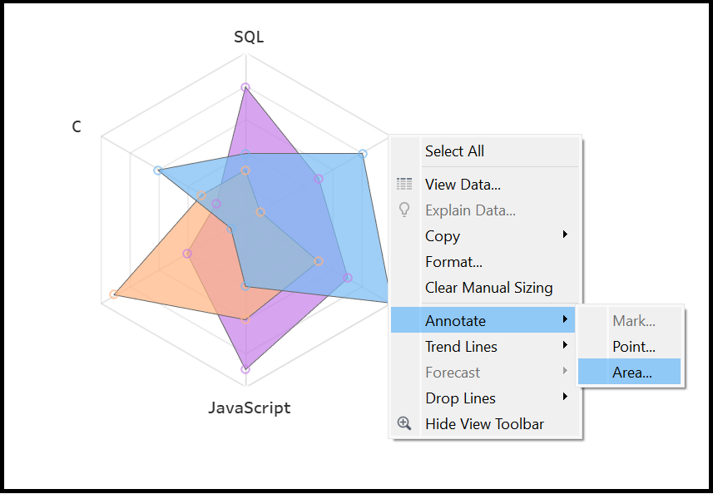Click the highlighted Annotate menu item
The width and height of the screenshot is (713, 494).
click(455, 321)
